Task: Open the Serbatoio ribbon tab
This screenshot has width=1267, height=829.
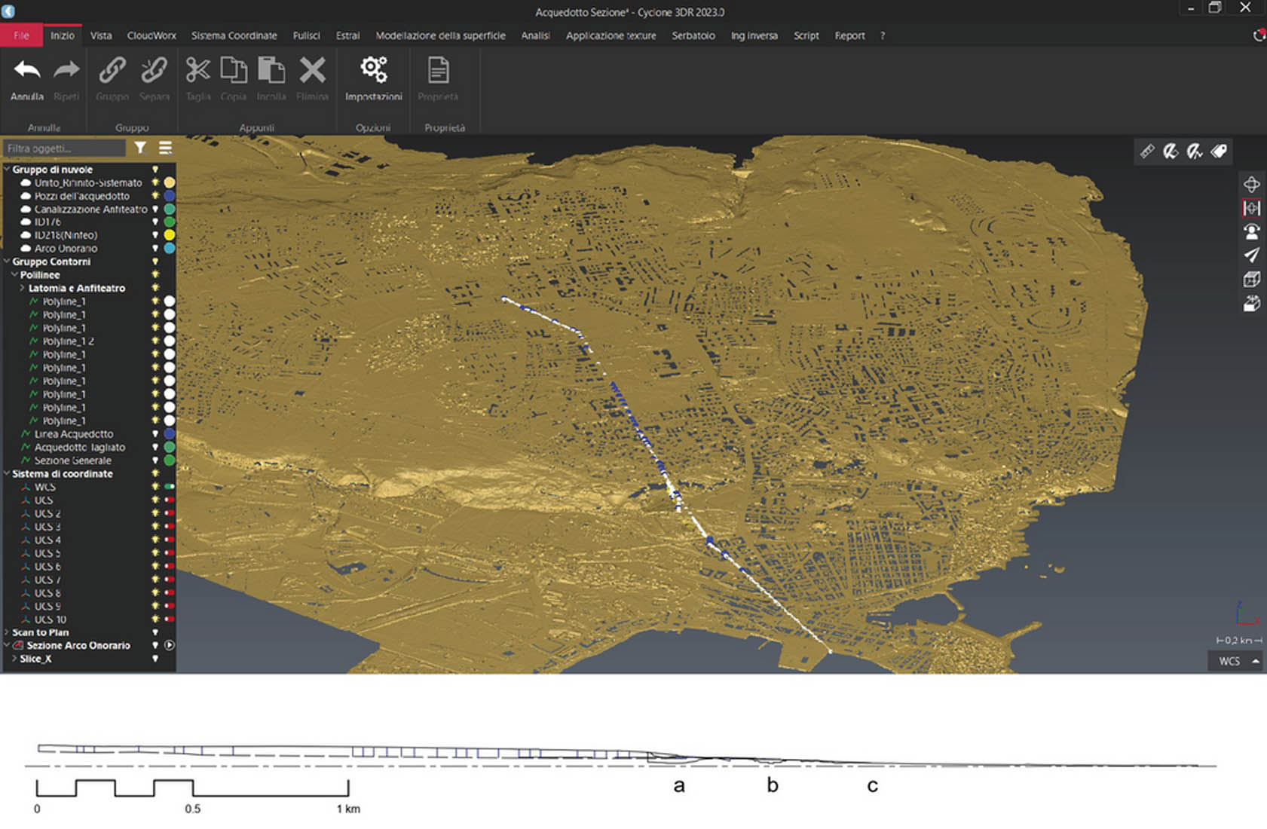Action: 693,35
